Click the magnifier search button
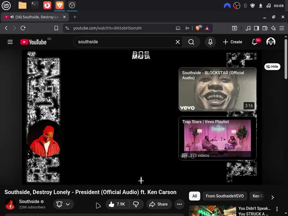Screen dimensions: 288x216 [x=191, y=42]
